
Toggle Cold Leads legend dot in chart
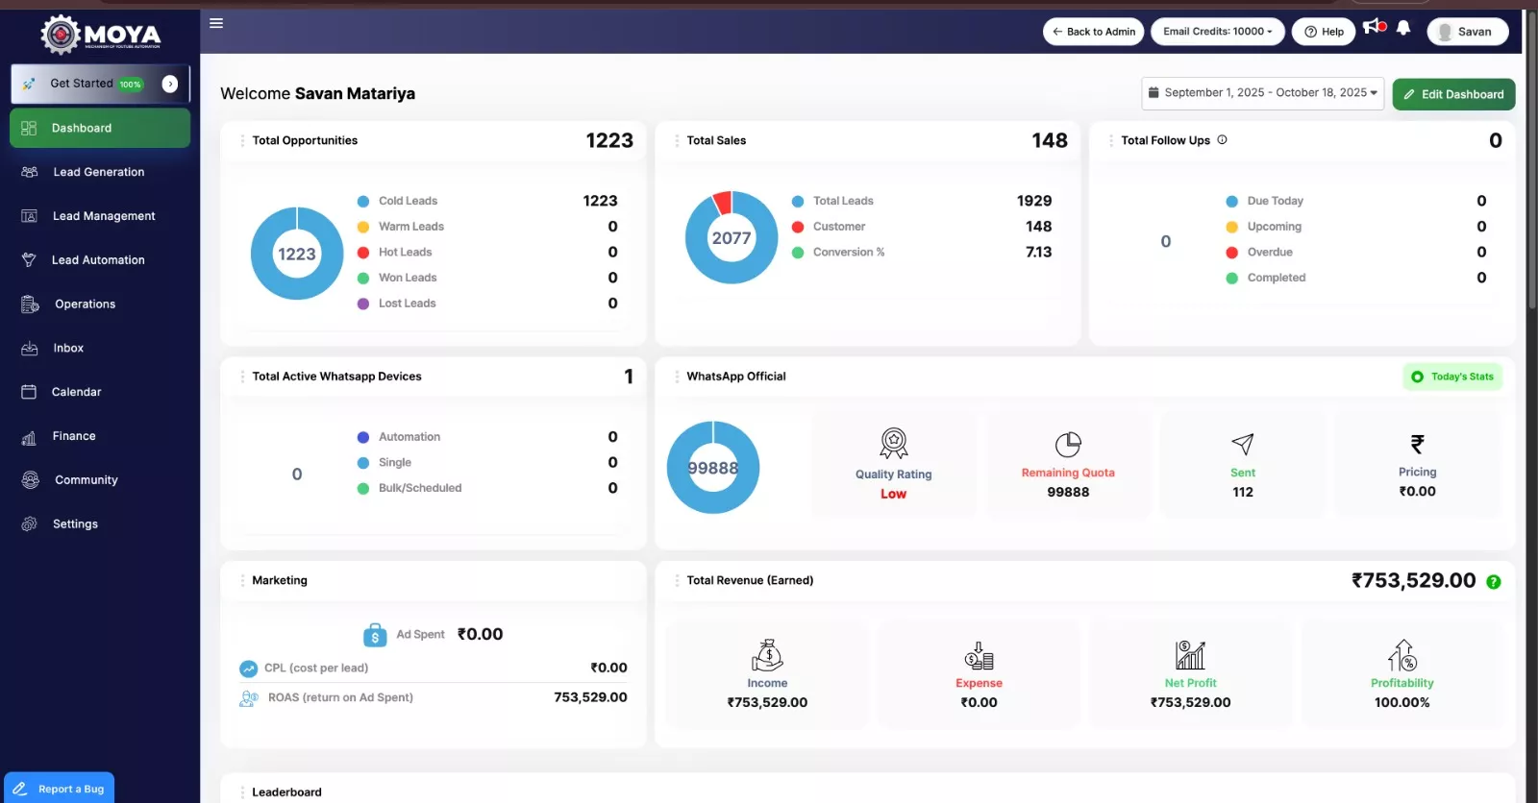click(363, 202)
